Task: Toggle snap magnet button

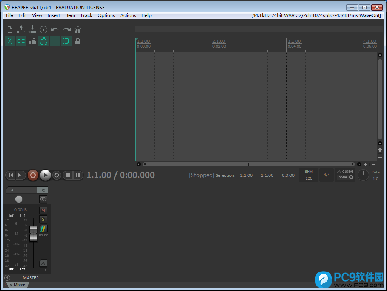Action: point(66,41)
